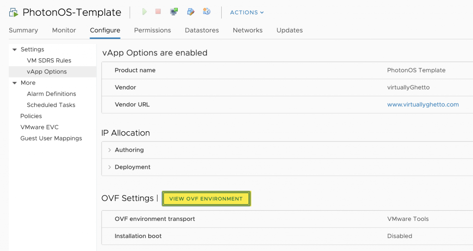Select Guest User Mappings item

click(51, 138)
